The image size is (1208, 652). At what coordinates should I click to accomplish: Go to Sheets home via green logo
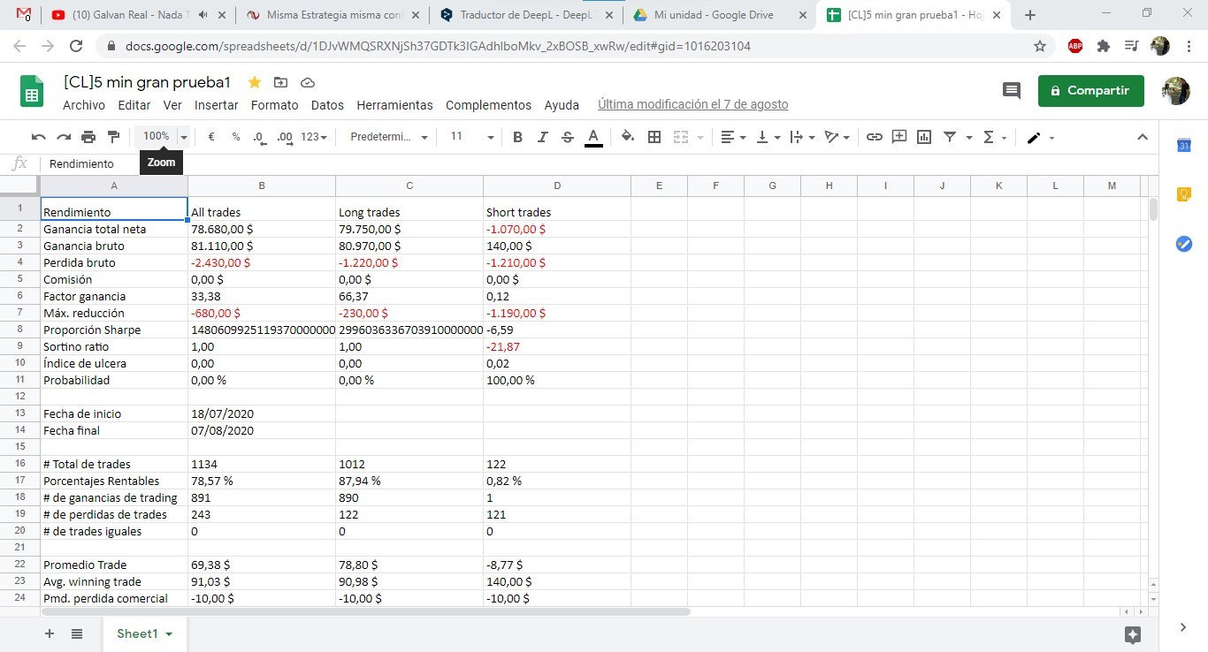(x=33, y=91)
